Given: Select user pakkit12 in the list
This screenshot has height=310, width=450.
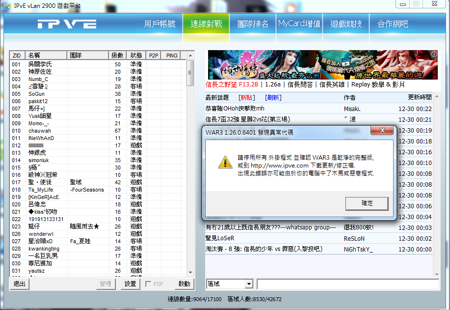Looking at the screenshot, I should pos(98,101).
